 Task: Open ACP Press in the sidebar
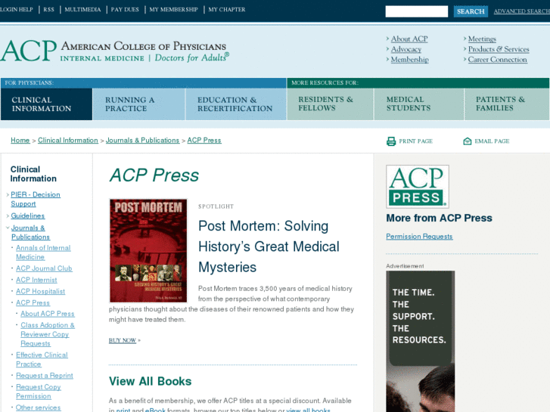click(33, 302)
